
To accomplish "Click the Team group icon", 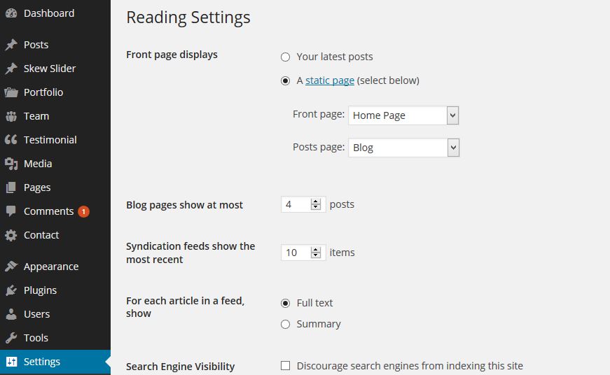I will click(11, 116).
